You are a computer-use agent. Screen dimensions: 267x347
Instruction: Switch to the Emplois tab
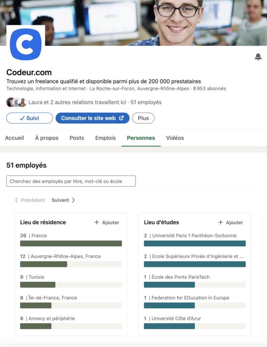105,138
